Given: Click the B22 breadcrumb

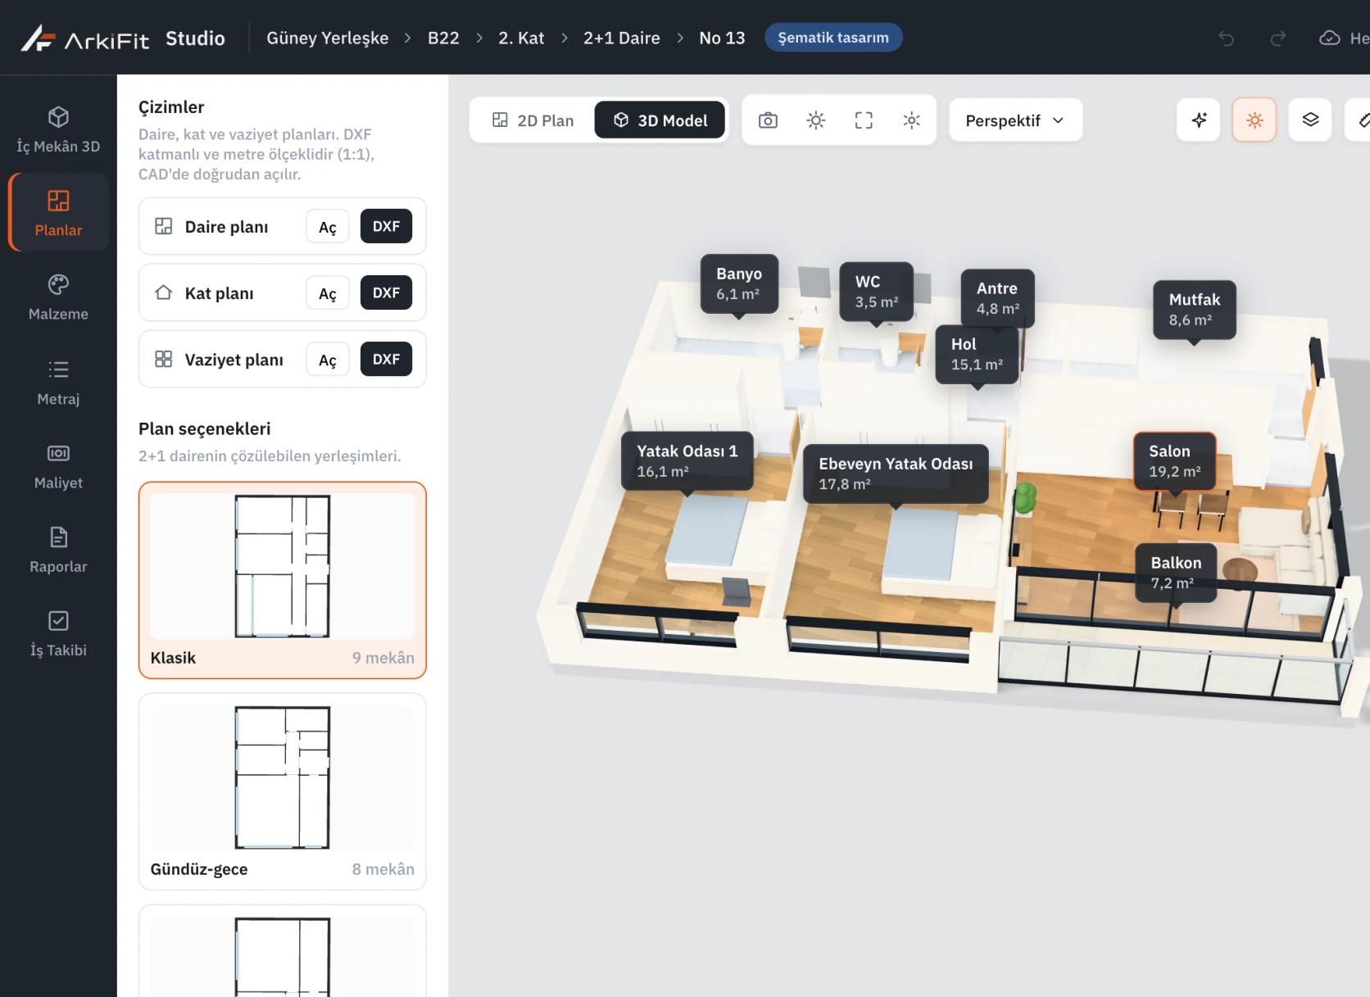Looking at the screenshot, I should (443, 39).
